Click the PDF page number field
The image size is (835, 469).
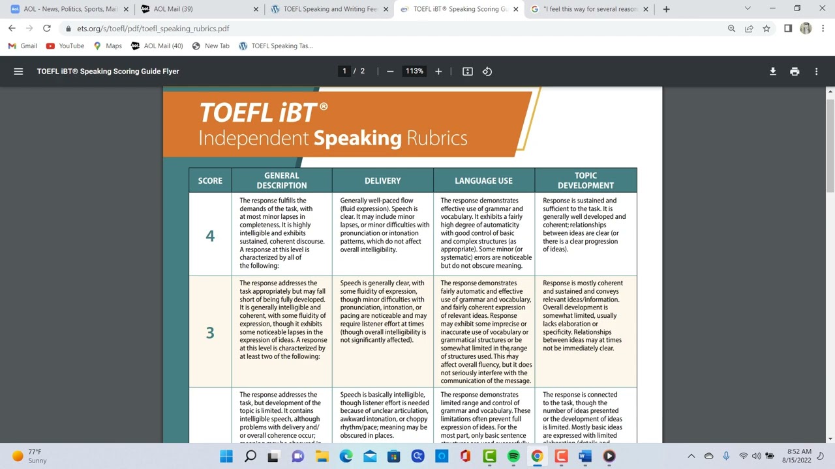tap(344, 72)
